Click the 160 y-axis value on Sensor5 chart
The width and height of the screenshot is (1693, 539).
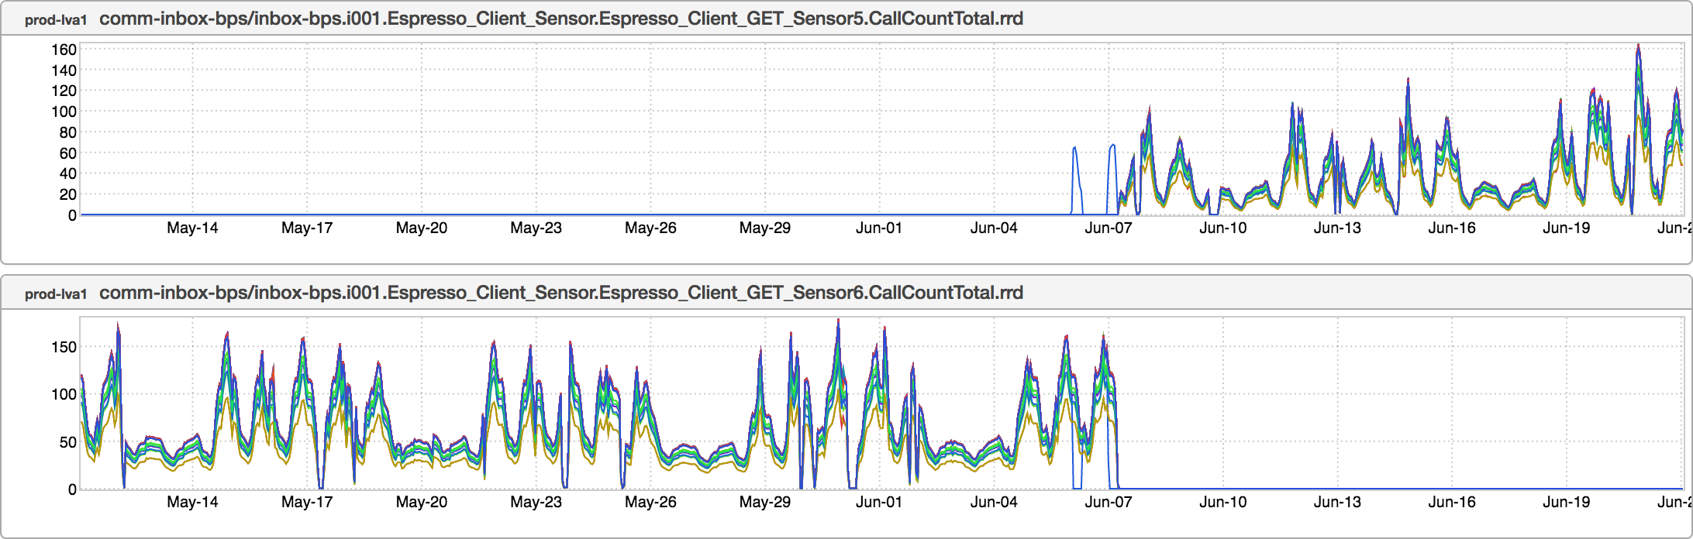click(x=64, y=50)
